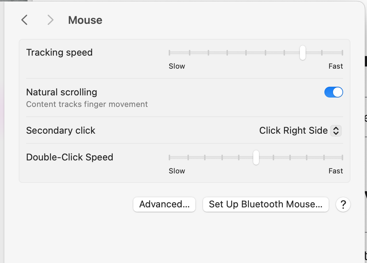
Task: Click the Secondary click label
Action: (61, 130)
